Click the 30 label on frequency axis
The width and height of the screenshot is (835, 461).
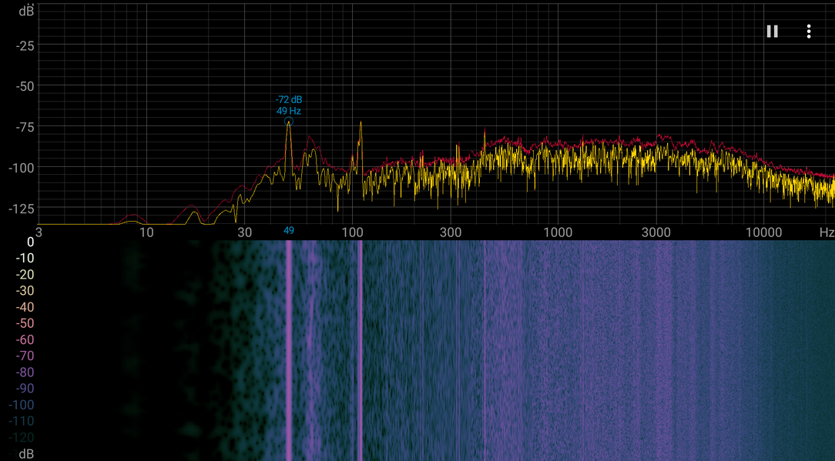244,232
